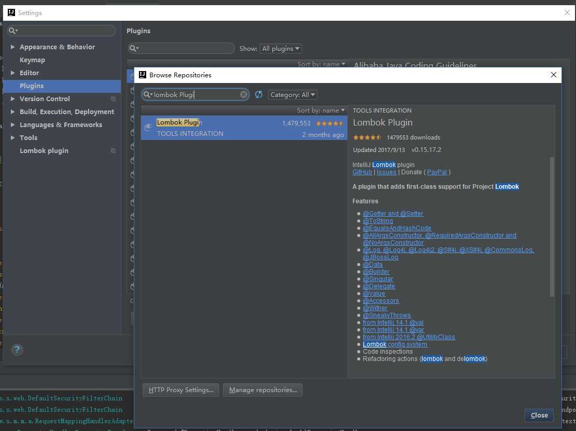Open the PayPal donate link
Image resolution: width=576 pixels, height=431 pixels.
pos(437,172)
